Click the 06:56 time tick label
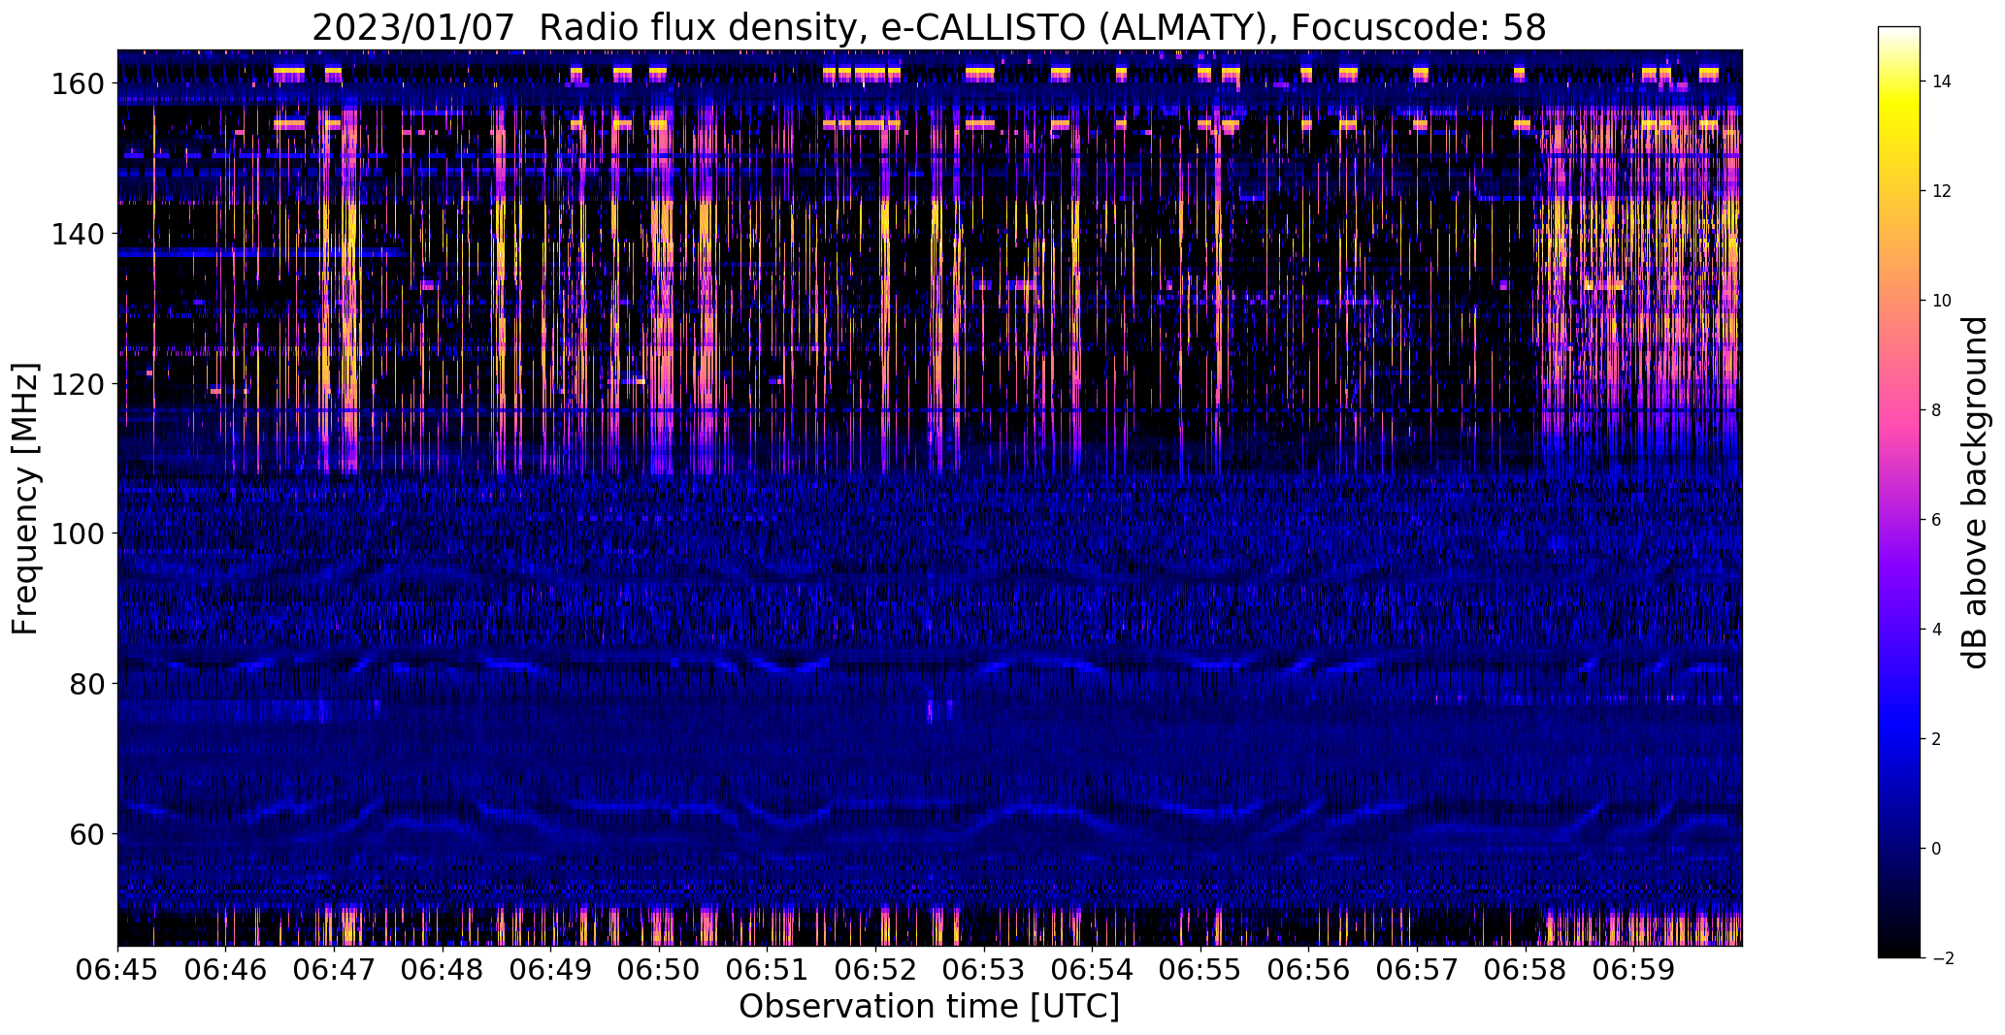 1309,968
